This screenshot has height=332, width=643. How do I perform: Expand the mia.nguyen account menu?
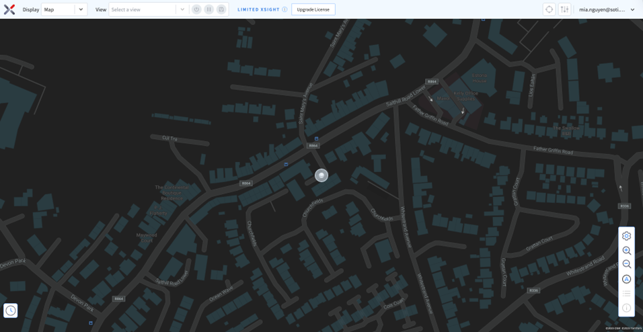click(x=607, y=9)
